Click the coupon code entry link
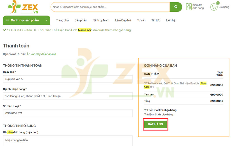The image size is (235, 146). 41,54
